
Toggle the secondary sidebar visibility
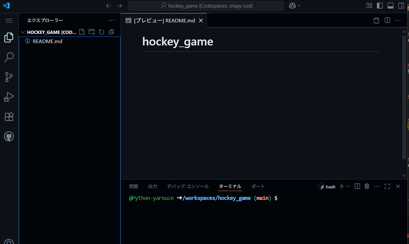point(401,6)
